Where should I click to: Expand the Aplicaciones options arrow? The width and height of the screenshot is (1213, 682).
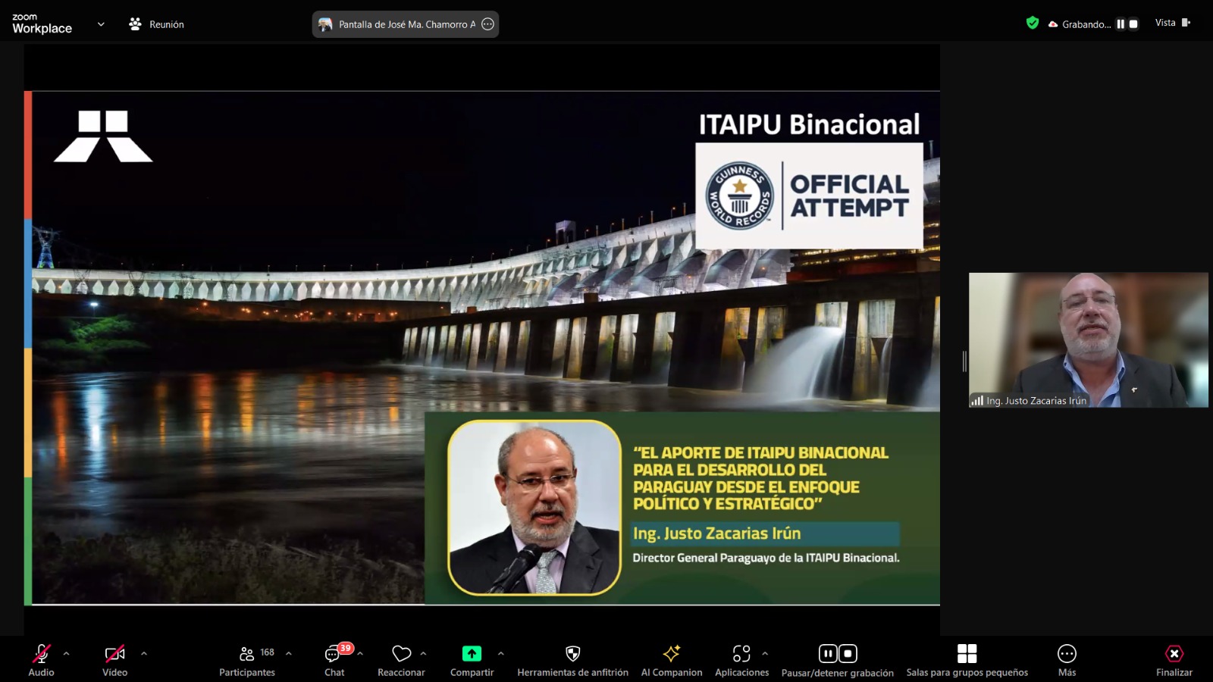coord(765,653)
